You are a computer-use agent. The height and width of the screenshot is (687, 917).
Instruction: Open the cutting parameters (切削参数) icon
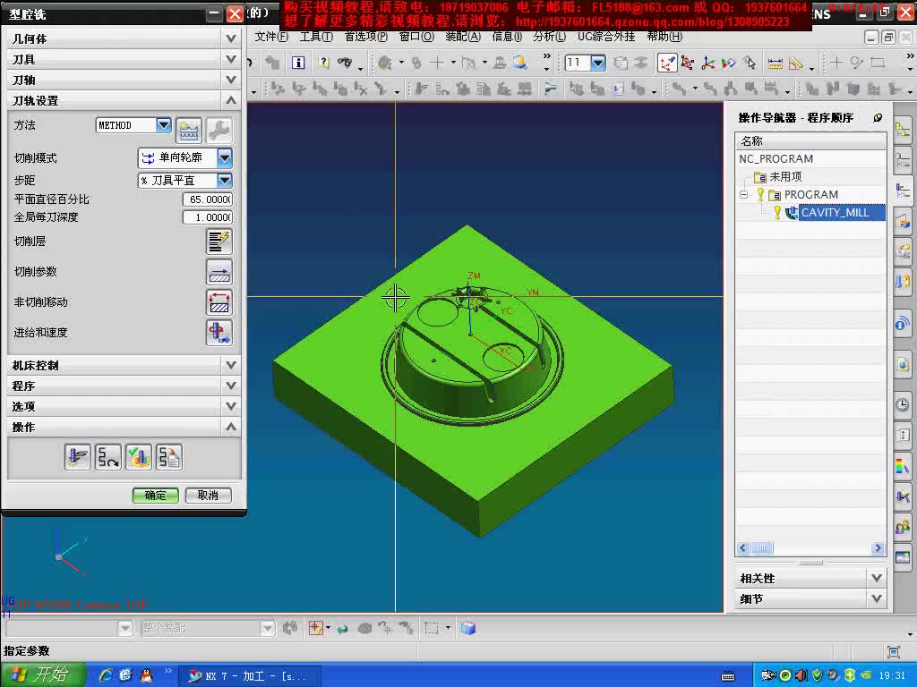[219, 272]
